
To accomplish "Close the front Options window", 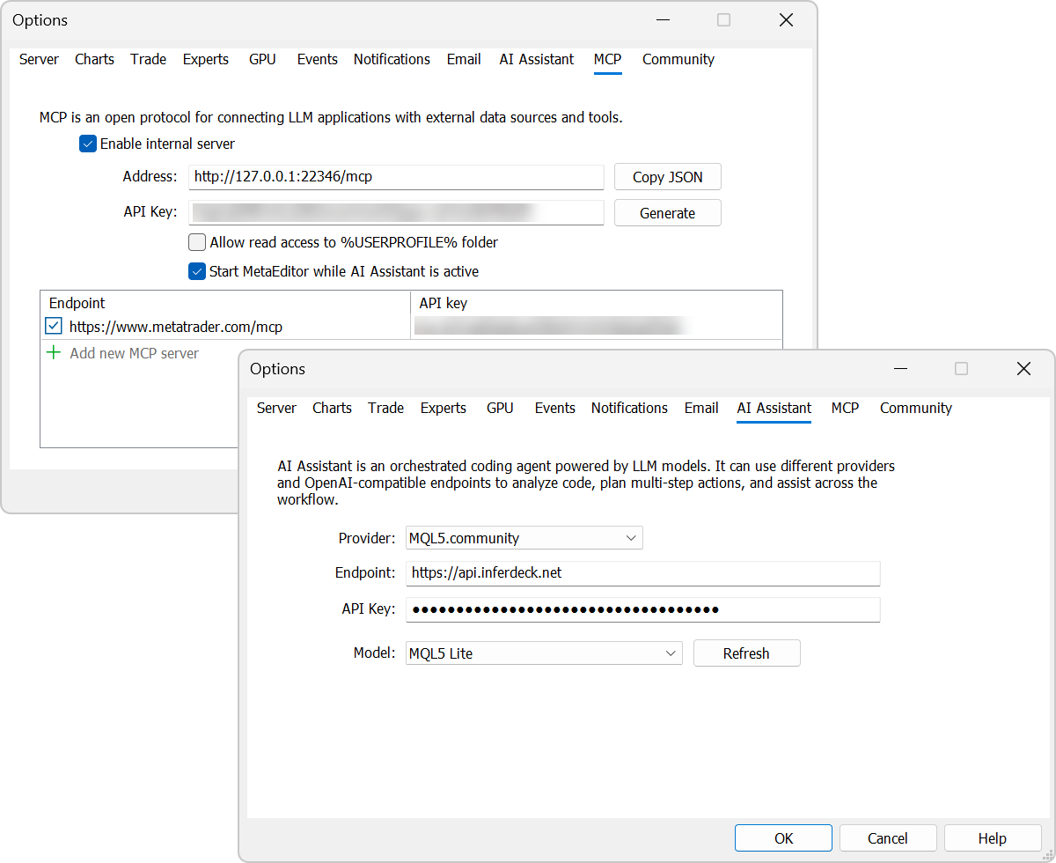I will [x=1023, y=369].
